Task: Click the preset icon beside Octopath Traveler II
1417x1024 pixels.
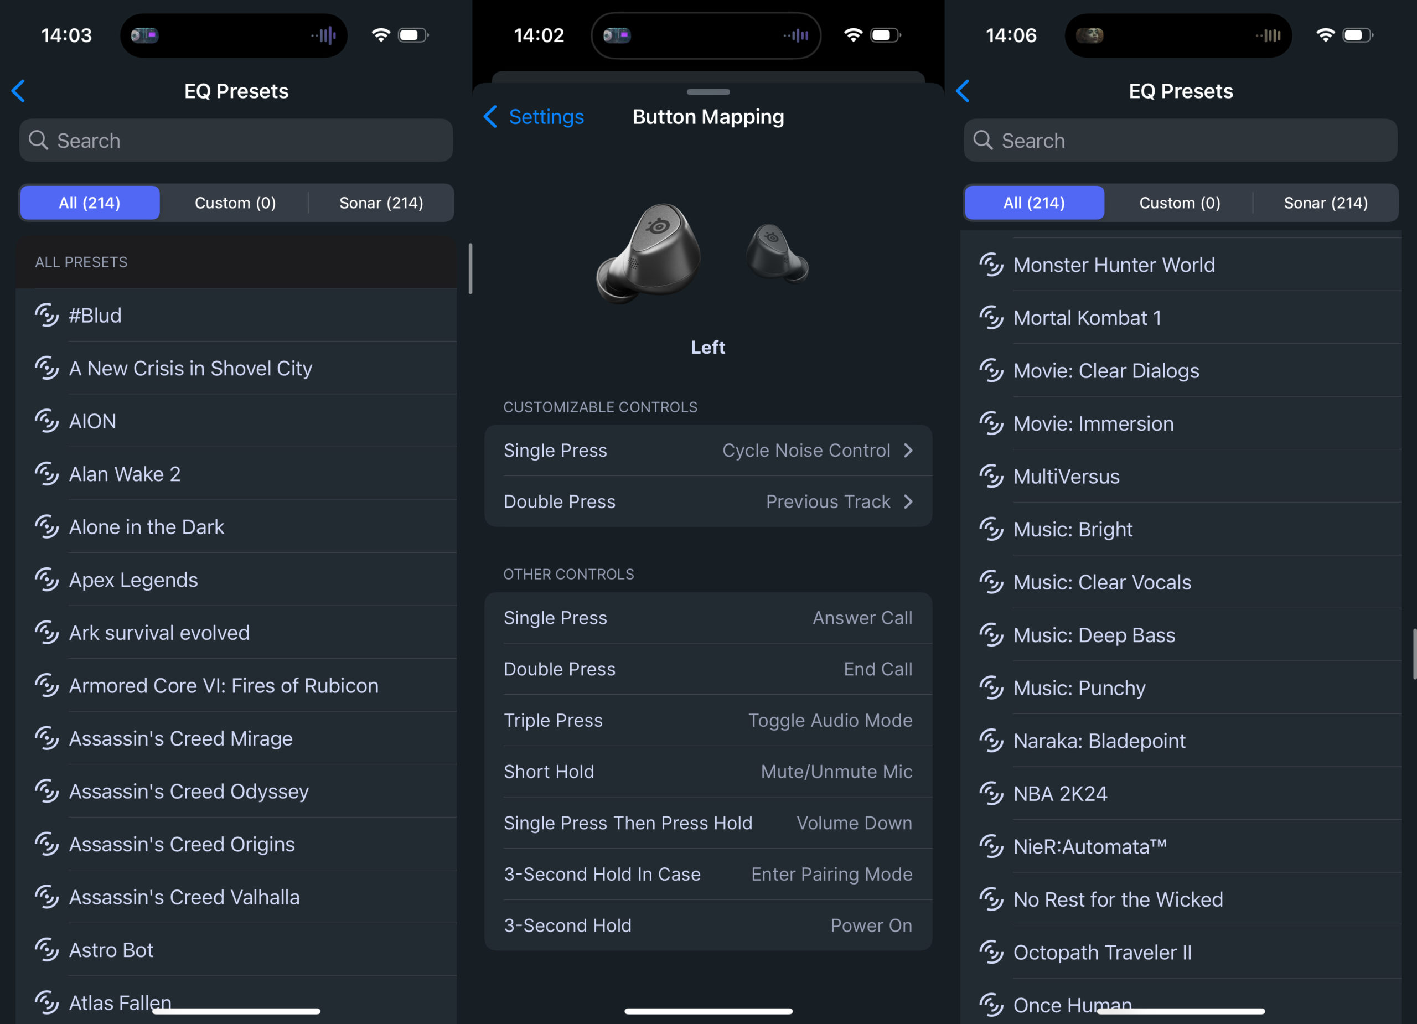Action: point(991,952)
